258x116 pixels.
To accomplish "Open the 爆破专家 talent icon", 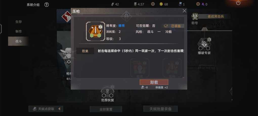I will (204, 44).
